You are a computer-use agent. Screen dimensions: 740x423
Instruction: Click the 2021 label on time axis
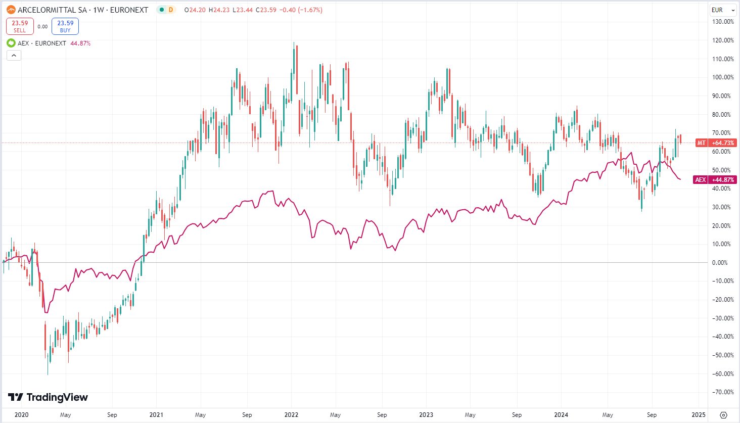click(x=156, y=415)
